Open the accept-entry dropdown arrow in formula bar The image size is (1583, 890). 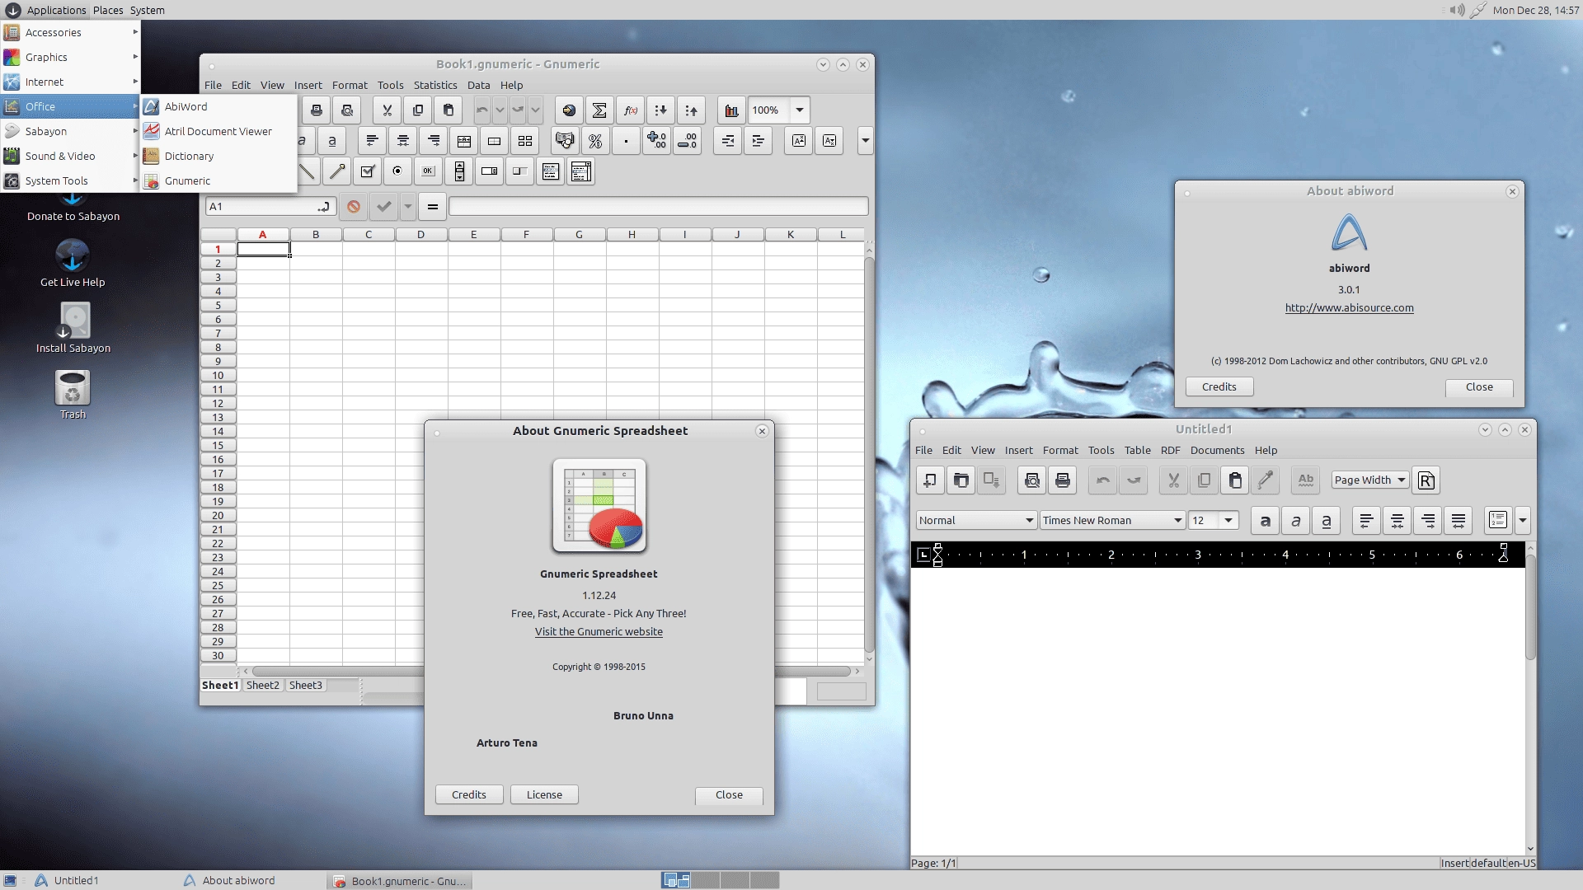[x=407, y=207]
